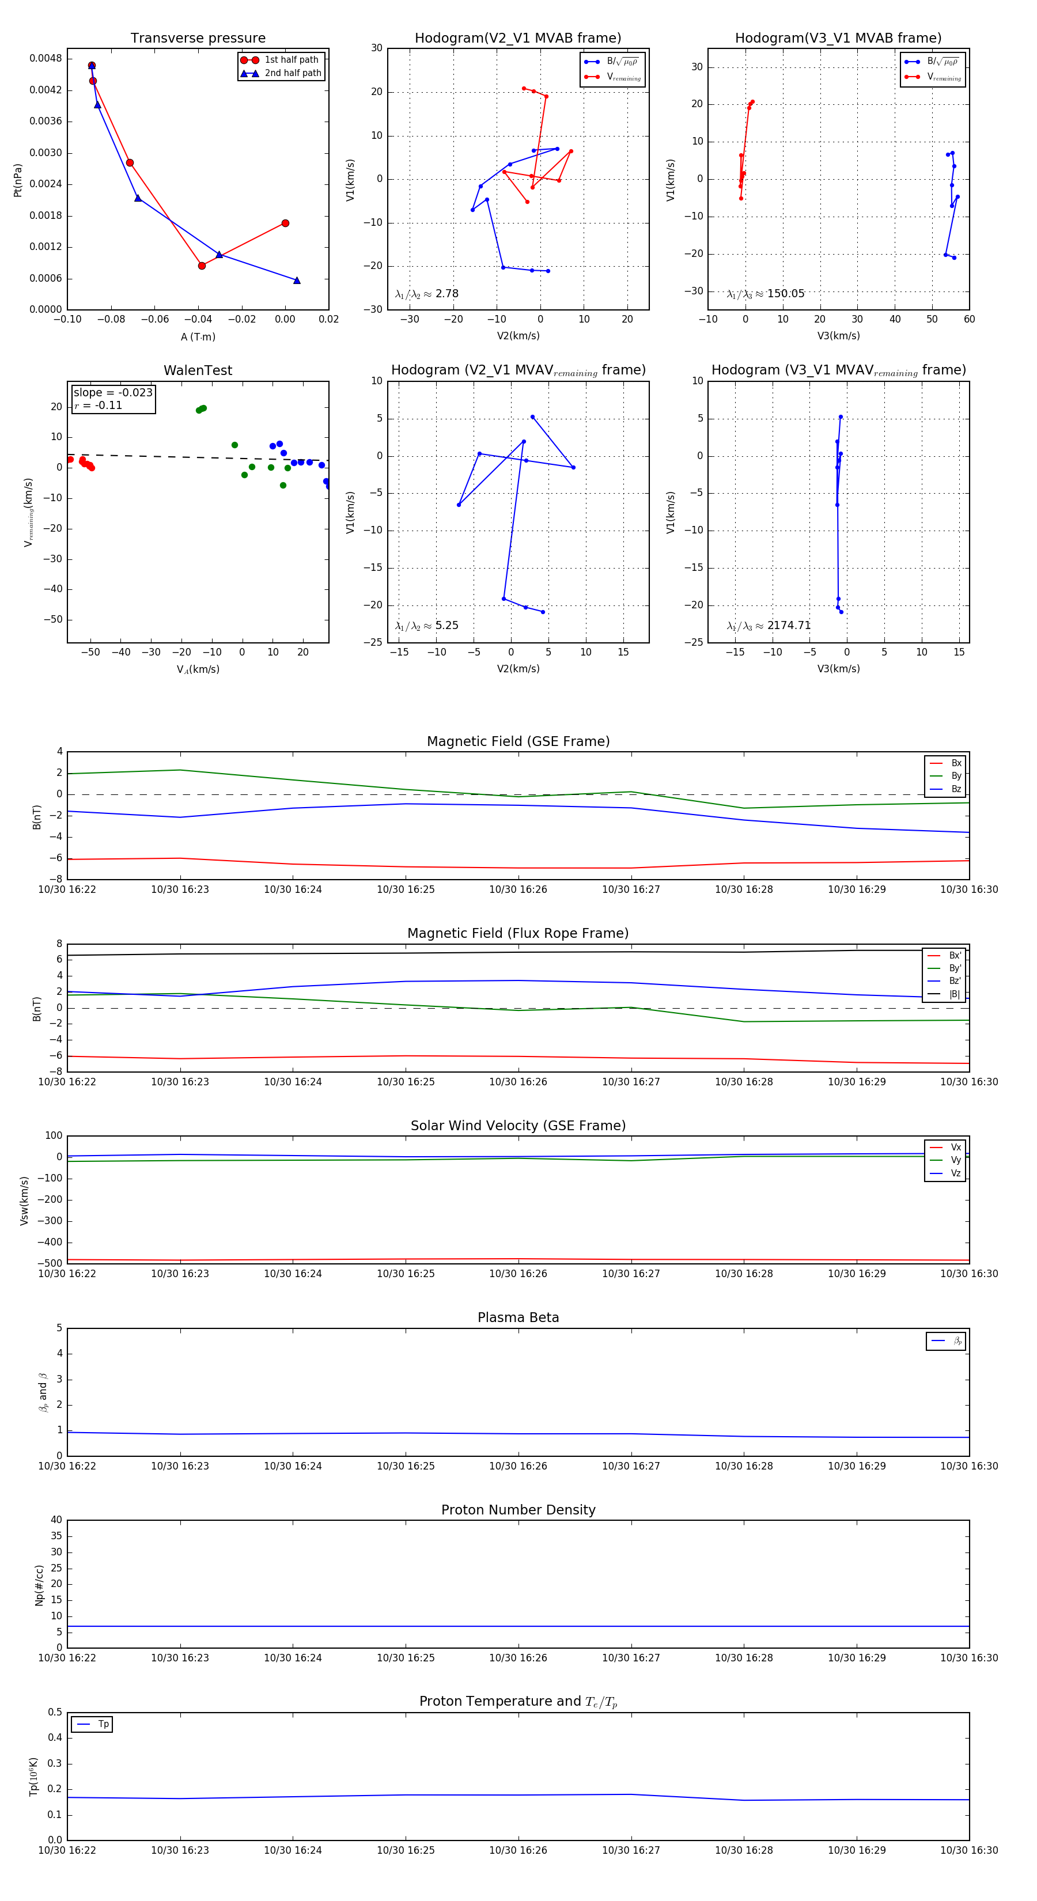Click the "Plasma Beta" plot title

pos(518,1318)
